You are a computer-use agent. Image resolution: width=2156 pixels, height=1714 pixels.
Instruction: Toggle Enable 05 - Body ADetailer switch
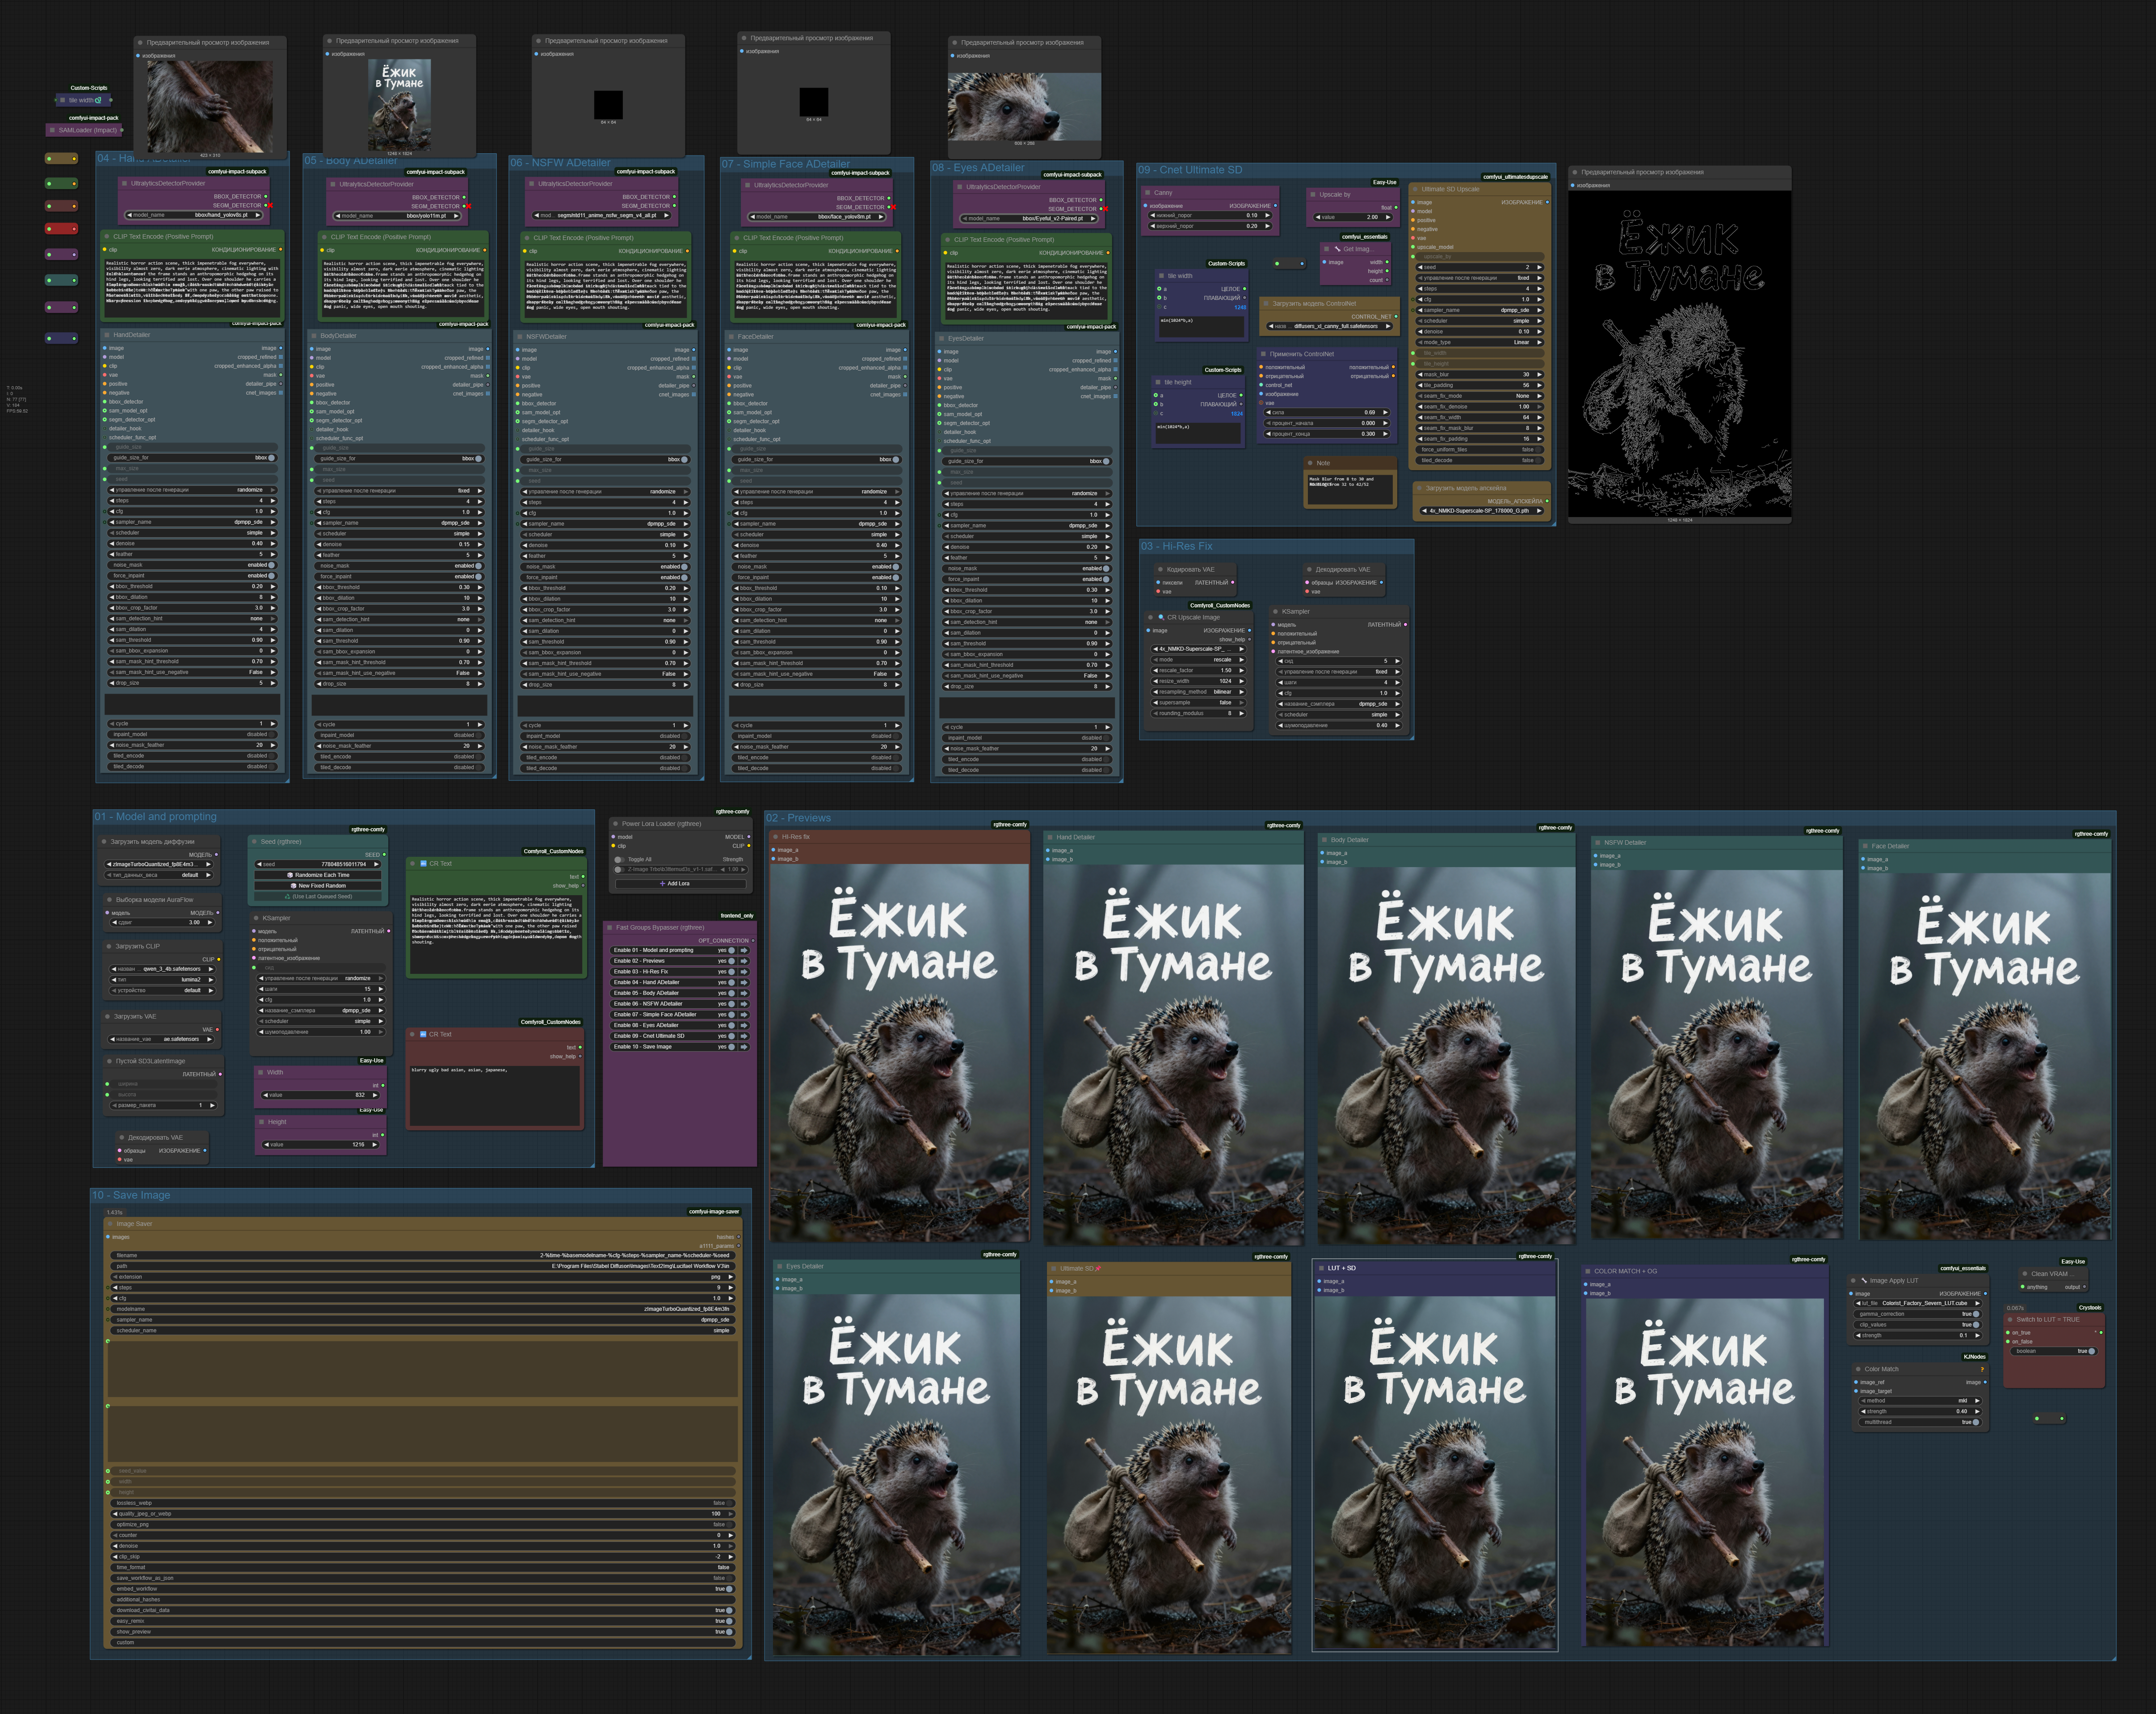[x=731, y=993]
